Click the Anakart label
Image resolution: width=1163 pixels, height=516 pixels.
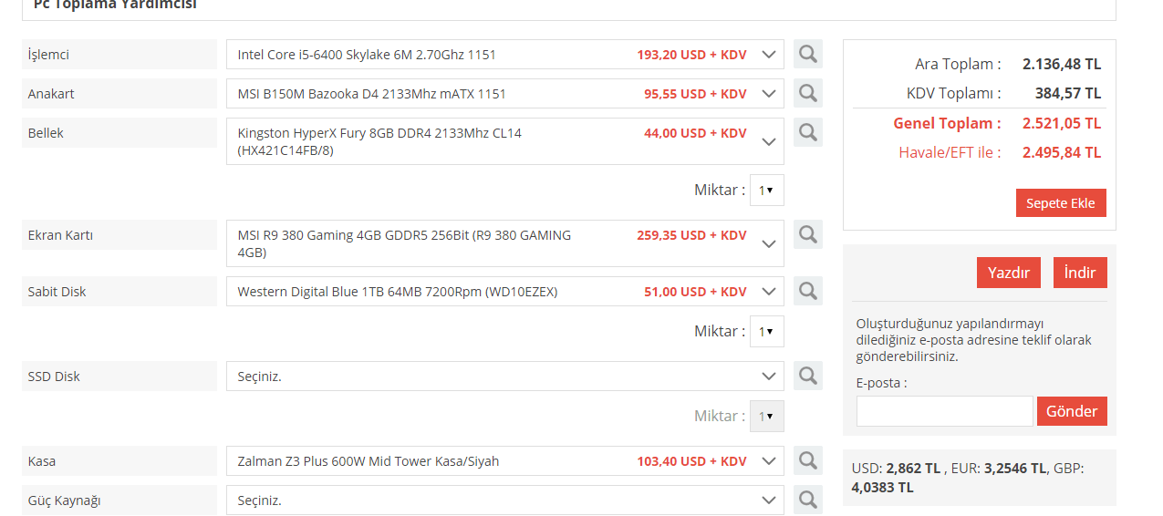pos(51,94)
